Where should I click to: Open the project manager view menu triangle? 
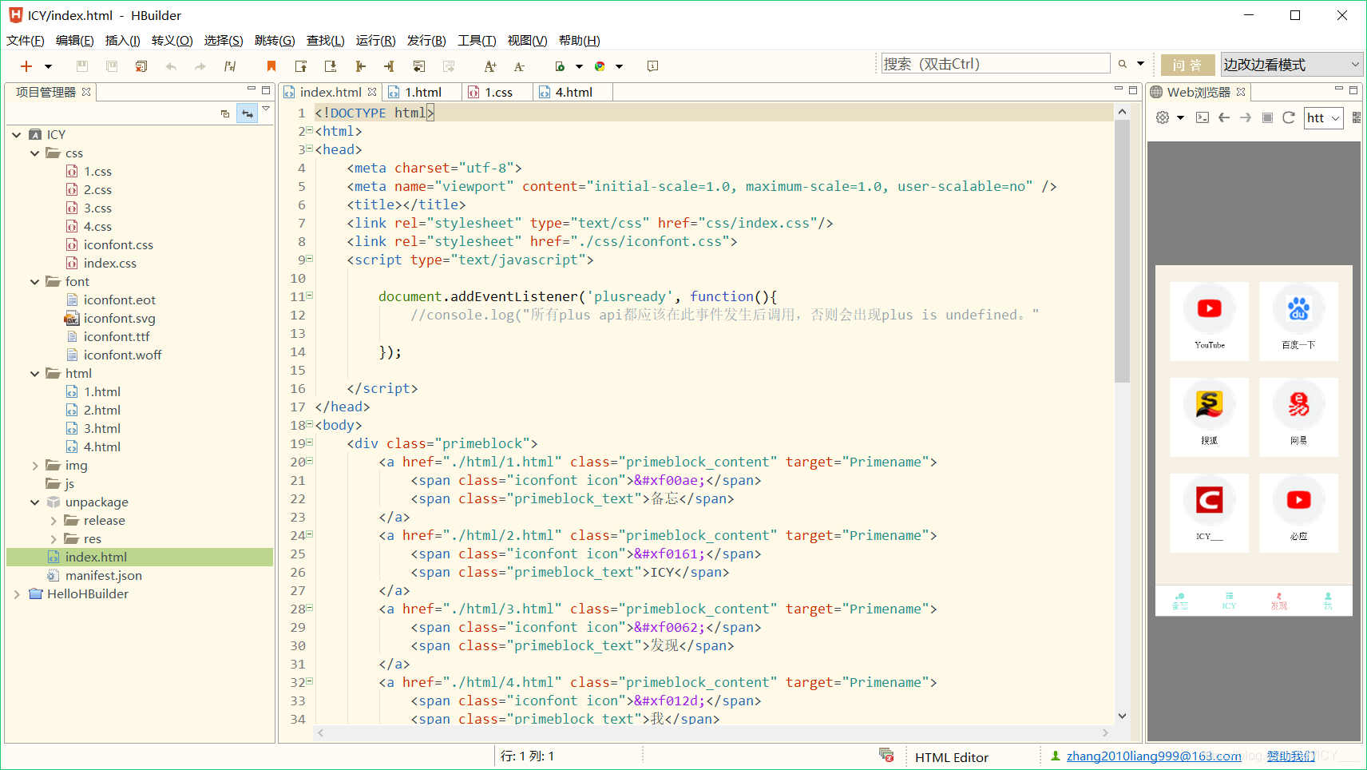pos(266,109)
